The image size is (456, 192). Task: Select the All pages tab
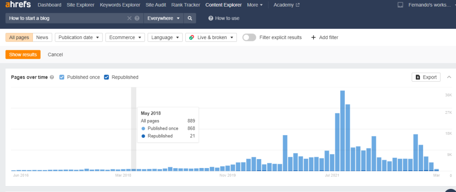pyautogui.click(x=19, y=37)
